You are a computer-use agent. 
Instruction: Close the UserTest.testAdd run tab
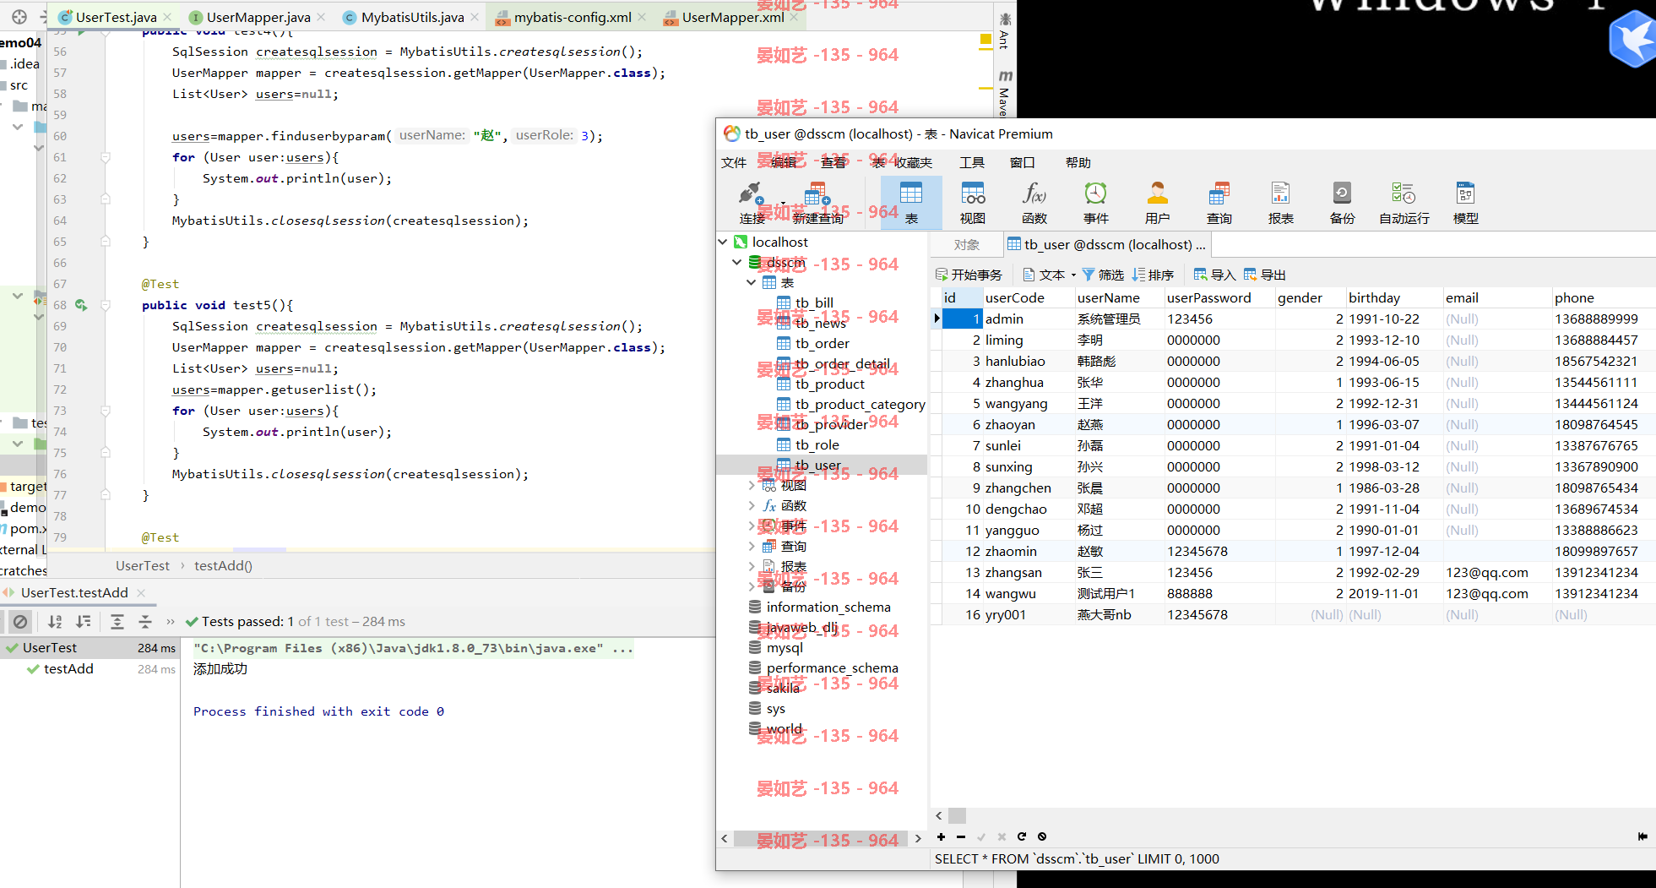pyautogui.click(x=141, y=593)
